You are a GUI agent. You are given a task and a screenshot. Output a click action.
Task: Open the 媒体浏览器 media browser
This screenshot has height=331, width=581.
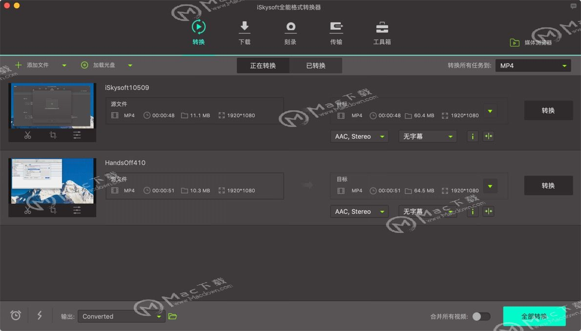(531, 42)
